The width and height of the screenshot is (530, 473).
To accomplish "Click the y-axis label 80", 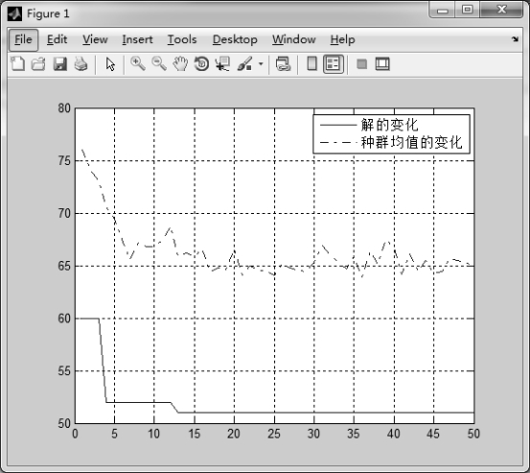I will (64, 108).
